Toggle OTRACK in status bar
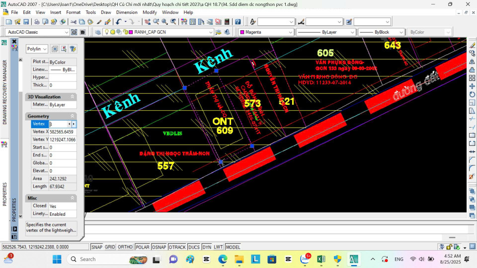The height and width of the screenshot is (268, 477). tap(177, 247)
